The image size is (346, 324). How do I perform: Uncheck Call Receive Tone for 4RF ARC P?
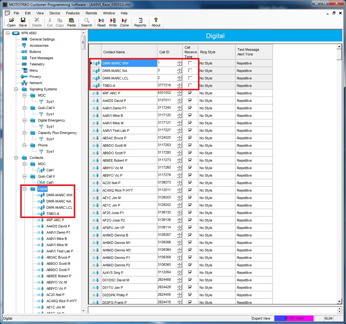point(190,93)
